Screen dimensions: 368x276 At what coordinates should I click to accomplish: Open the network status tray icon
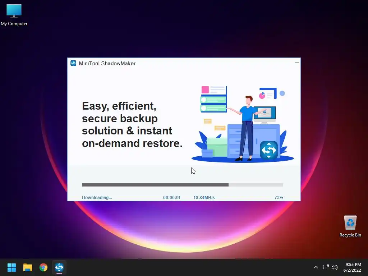(326, 267)
